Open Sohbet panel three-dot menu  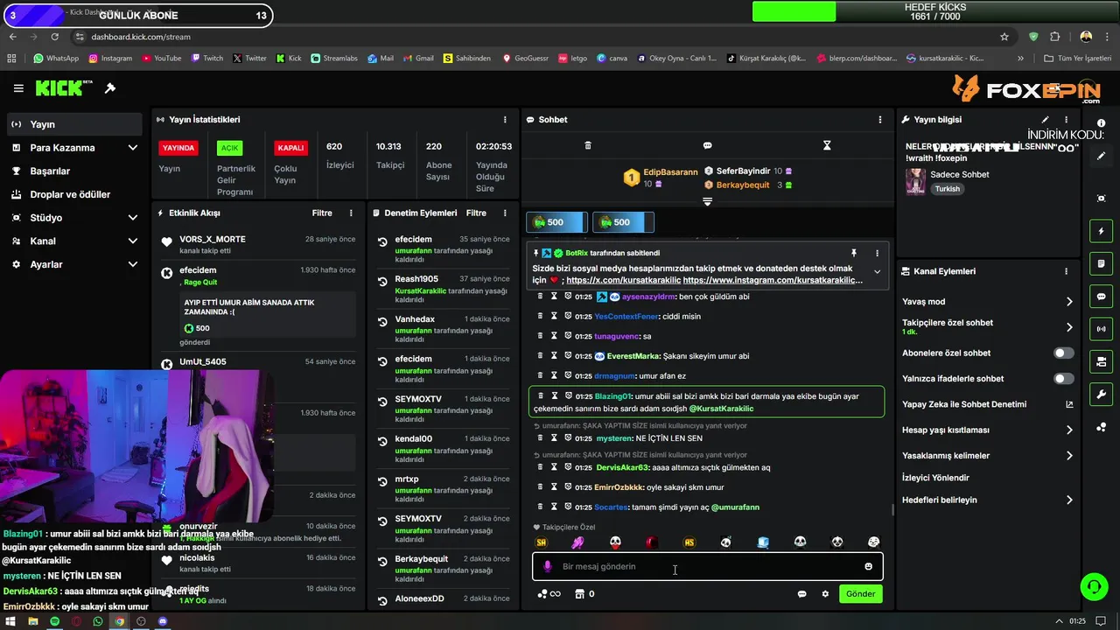coord(880,120)
